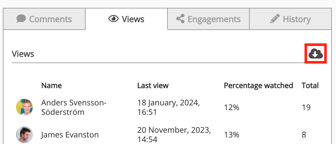Select the Views tab label

[133, 19]
